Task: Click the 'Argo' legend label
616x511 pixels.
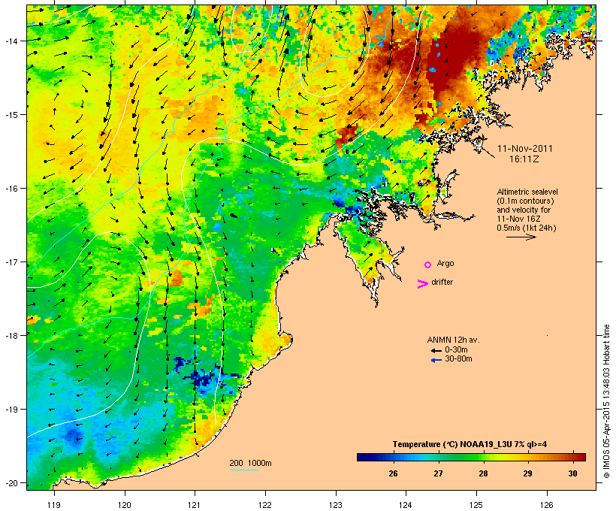Action: pyautogui.click(x=445, y=263)
